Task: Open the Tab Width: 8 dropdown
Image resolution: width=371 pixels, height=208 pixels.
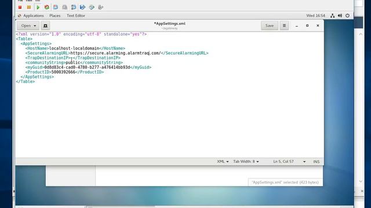Action: point(246,162)
